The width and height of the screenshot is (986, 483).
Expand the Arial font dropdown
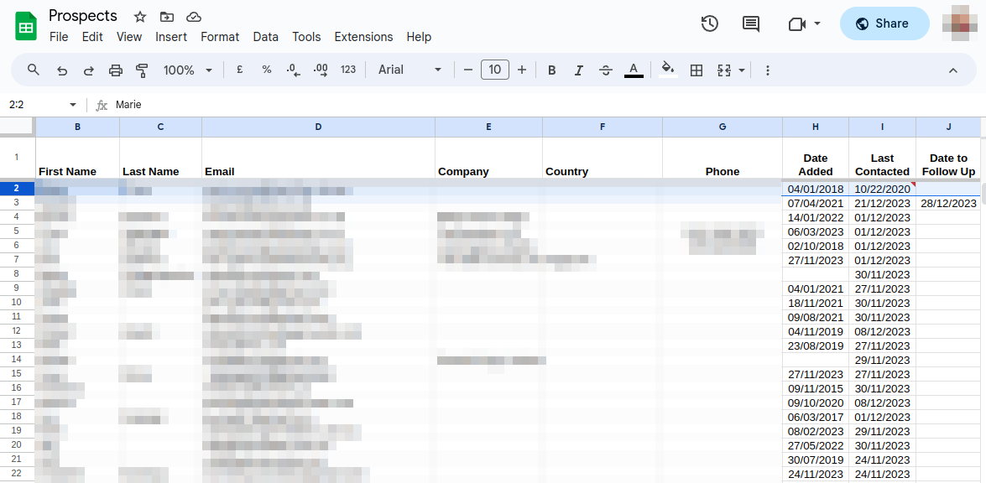click(410, 70)
